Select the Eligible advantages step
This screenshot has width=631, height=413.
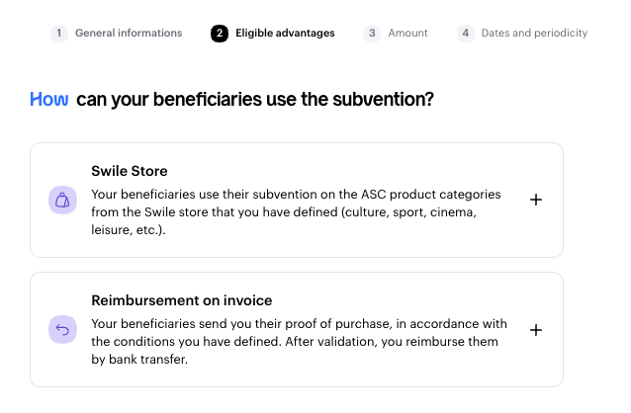click(285, 33)
